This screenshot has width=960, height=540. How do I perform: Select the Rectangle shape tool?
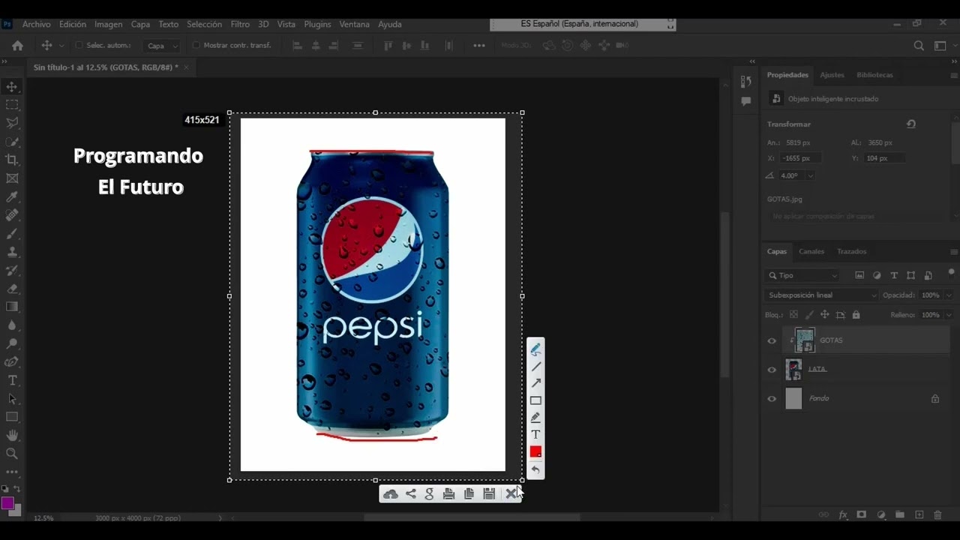[x=12, y=417]
